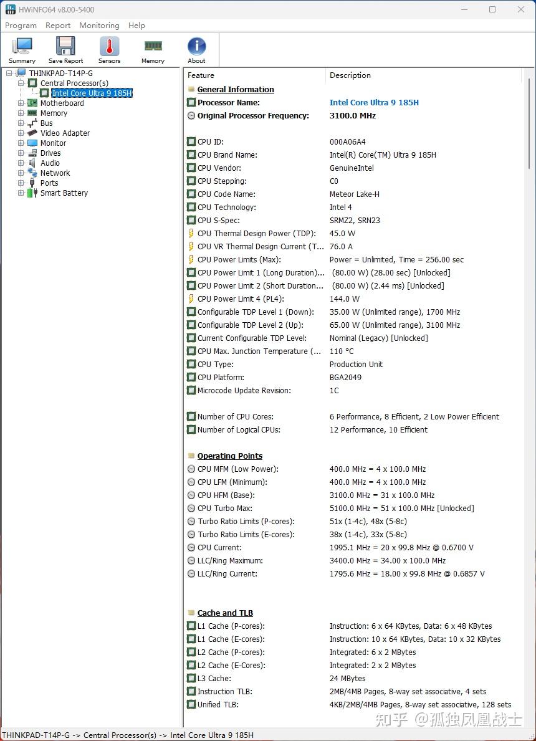Click the THINKPAD-T14P-G computer icon
Image resolution: width=536 pixels, height=741 pixels.
[x=21, y=73]
